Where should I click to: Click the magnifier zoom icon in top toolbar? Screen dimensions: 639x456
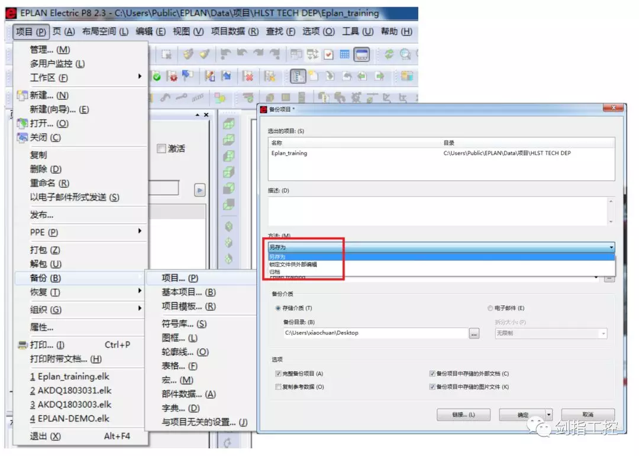pyautogui.click(x=405, y=54)
